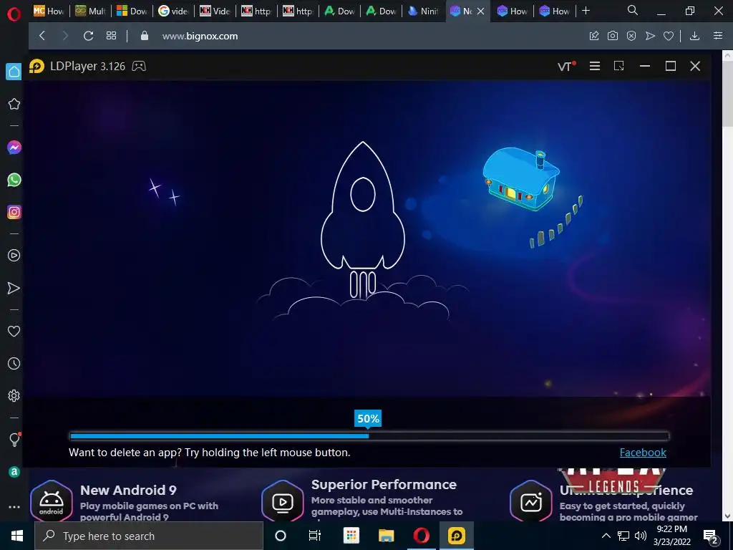Click the Superior Performance heading
733x550 pixels.
(x=384, y=485)
